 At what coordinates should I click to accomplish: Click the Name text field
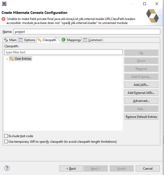click(87, 32)
